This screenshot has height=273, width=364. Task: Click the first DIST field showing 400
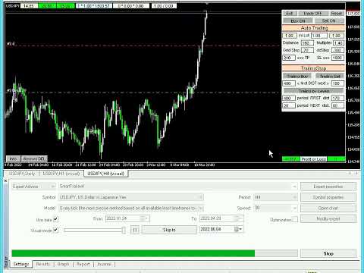point(289,83)
